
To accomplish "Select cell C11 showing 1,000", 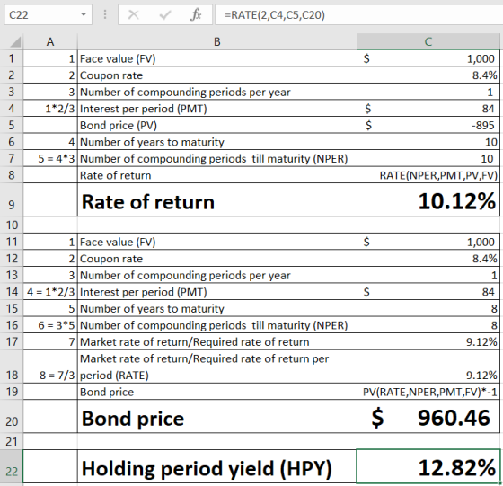I will 428,242.
